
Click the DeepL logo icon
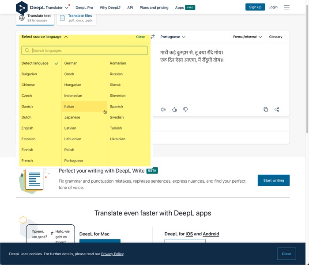pos(22,8)
